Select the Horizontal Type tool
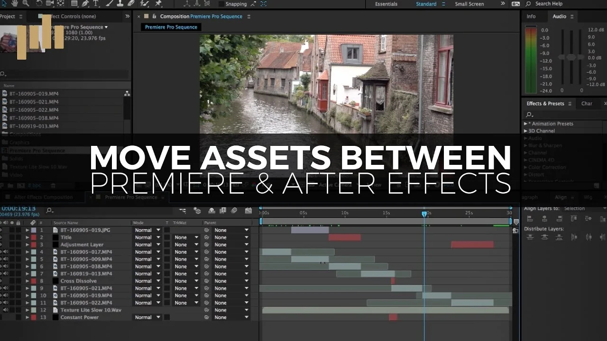The height and width of the screenshot is (341, 607). point(97,3)
